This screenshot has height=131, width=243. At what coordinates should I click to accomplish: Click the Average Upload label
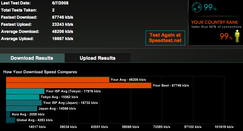pyautogui.click(x=17, y=39)
